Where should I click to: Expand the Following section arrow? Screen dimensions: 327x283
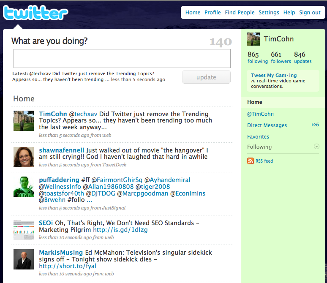(x=316, y=147)
